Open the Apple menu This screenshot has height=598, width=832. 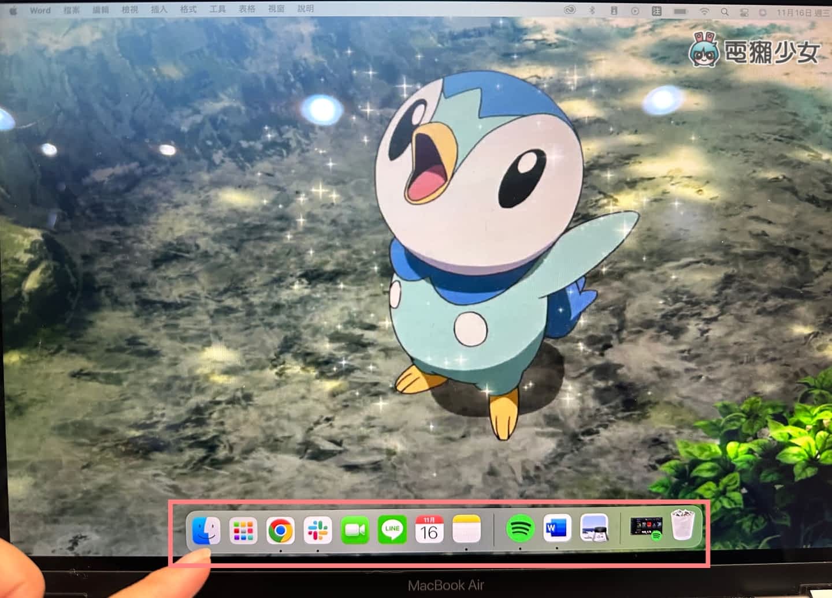click(13, 10)
